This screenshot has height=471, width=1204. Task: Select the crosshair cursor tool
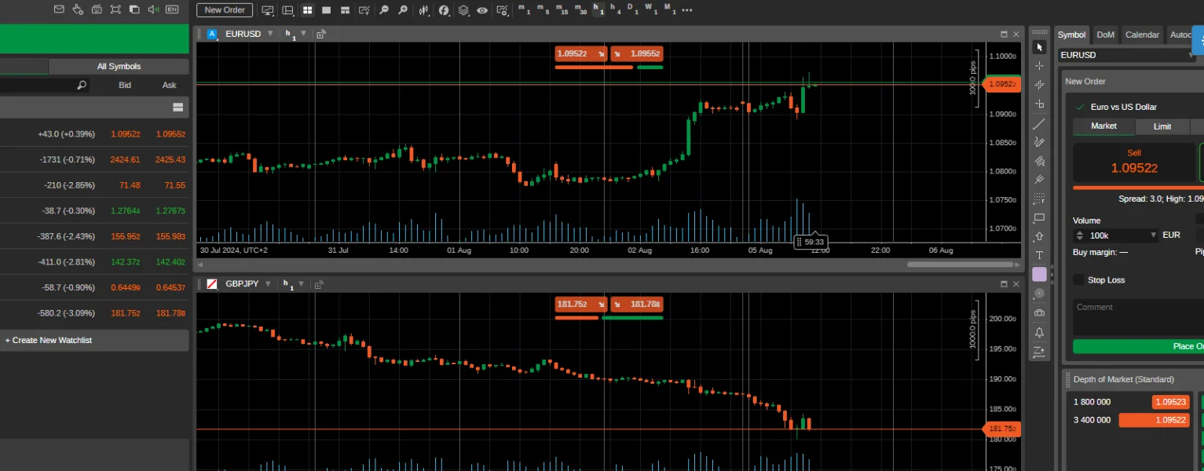coord(1039,66)
